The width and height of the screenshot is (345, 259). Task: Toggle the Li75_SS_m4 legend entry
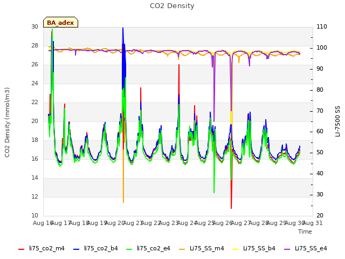[x=201, y=249]
